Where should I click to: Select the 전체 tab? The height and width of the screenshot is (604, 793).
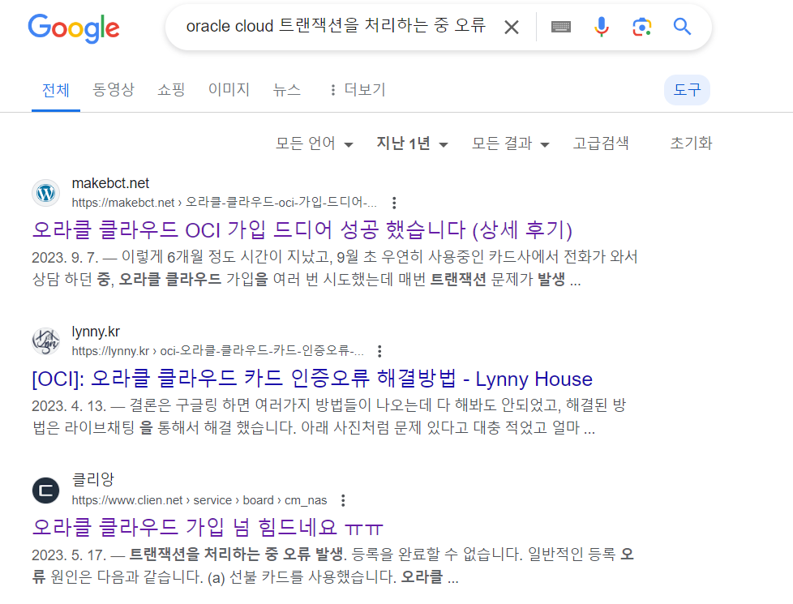pos(56,91)
